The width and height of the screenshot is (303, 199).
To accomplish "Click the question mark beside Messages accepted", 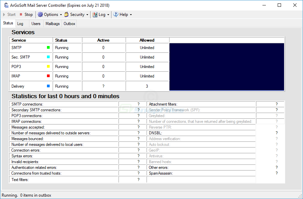I will click(x=138, y=127).
